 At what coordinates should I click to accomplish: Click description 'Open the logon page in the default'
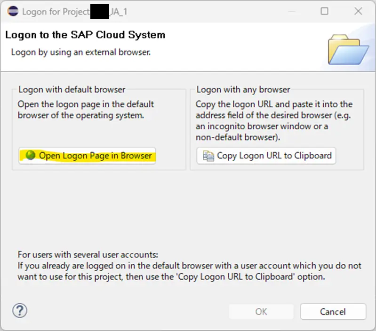pyautogui.click(x=86, y=104)
